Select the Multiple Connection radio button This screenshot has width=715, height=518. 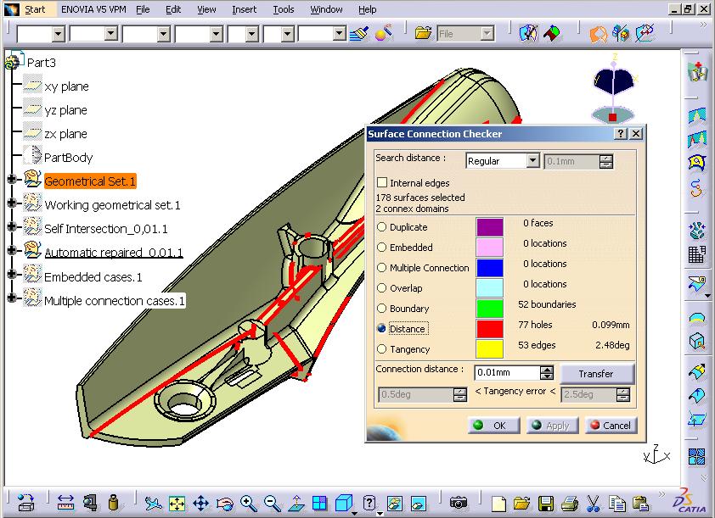pos(381,268)
